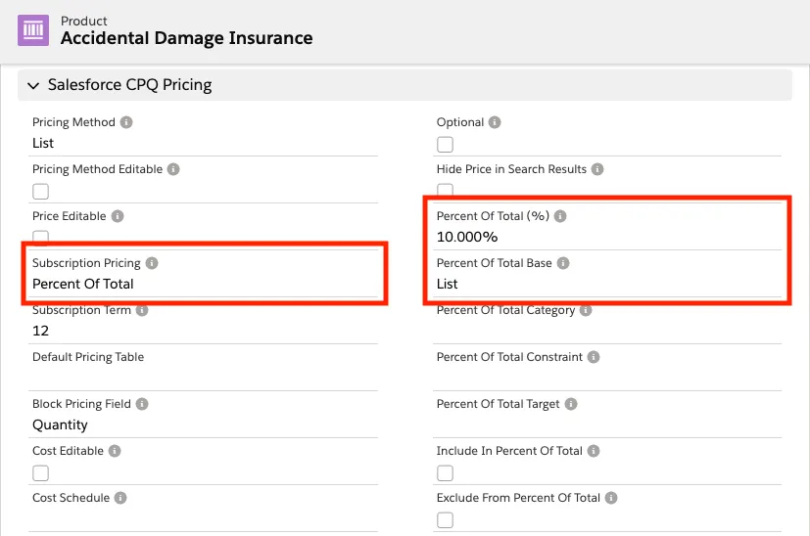The height and width of the screenshot is (536, 810).
Task: Click info icon next to Block Pricing Field
Action: tap(142, 404)
